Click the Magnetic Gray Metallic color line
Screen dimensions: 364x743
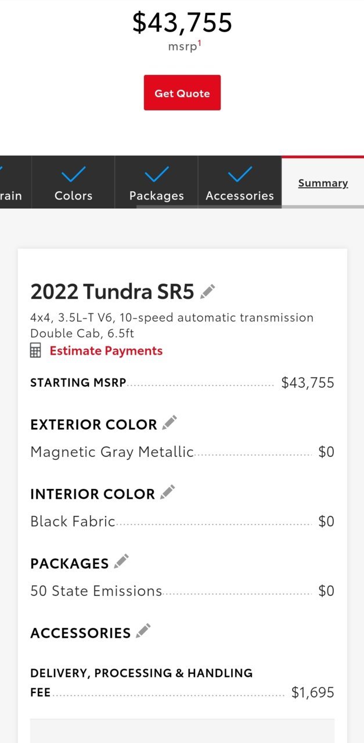(x=182, y=452)
